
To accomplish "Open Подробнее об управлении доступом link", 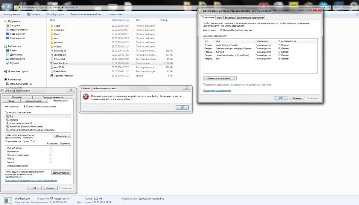I will tap(31, 180).
